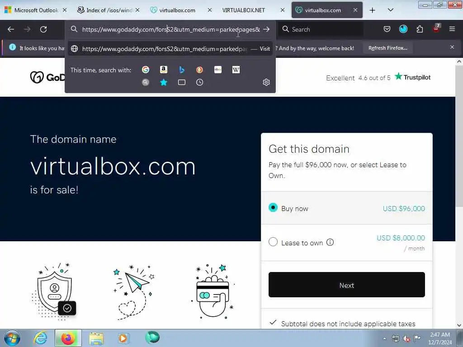
Task: Launch Internet Explorer from the taskbar
Action: click(40, 338)
